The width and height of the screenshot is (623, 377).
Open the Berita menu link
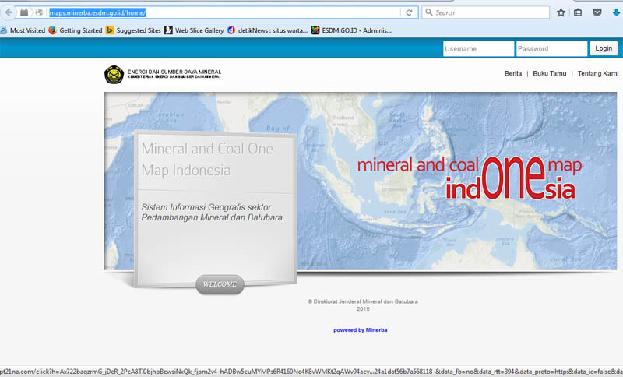[513, 74]
